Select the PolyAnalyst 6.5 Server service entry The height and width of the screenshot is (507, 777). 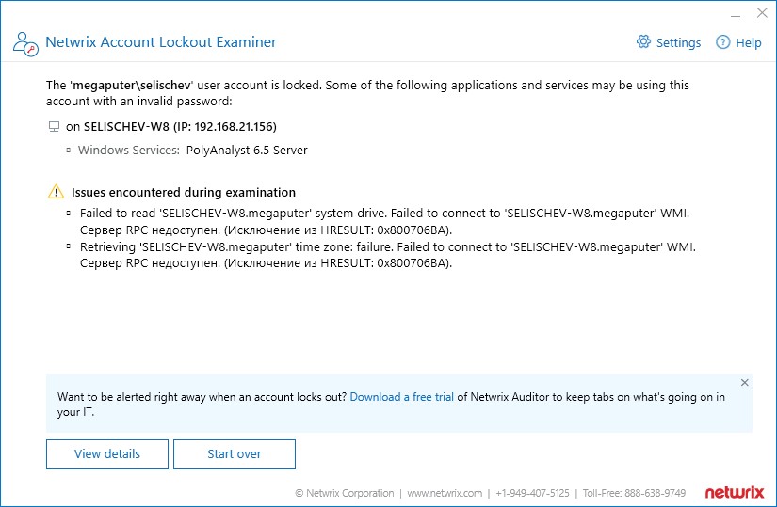point(247,150)
